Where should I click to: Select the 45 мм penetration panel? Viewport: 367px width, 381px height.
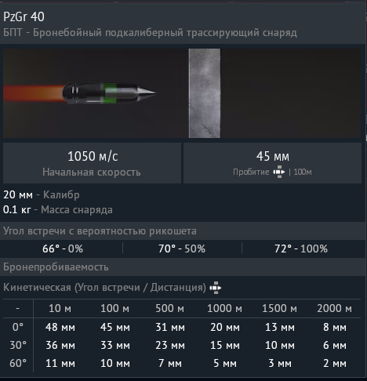pyautogui.click(x=273, y=163)
